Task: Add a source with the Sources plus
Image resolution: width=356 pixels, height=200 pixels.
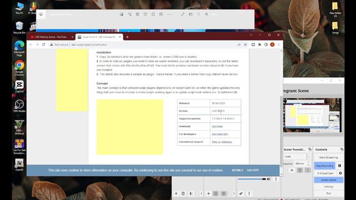Action: [209, 194]
